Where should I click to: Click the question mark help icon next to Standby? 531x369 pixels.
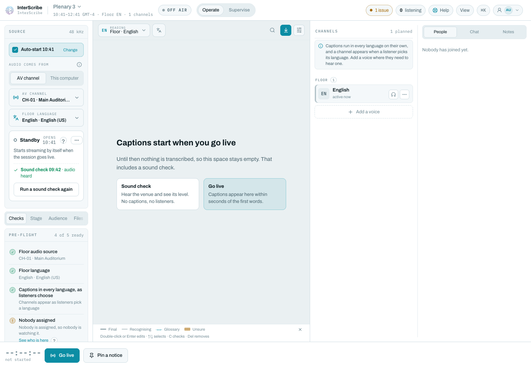[63, 141]
